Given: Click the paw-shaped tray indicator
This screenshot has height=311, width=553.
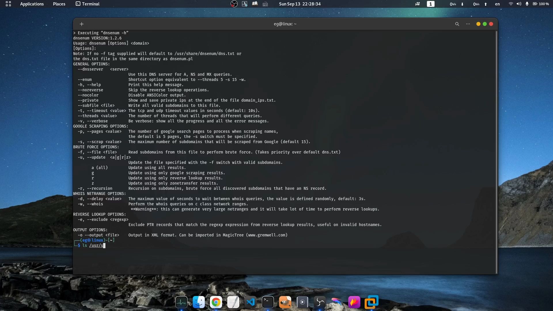Looking at the screenshot, I should coord(417,4).
